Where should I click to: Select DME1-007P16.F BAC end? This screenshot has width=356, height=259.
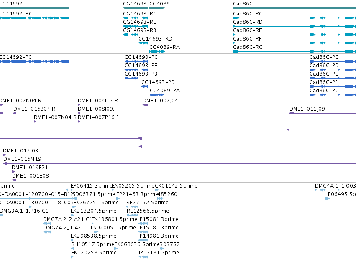[79, 122]
